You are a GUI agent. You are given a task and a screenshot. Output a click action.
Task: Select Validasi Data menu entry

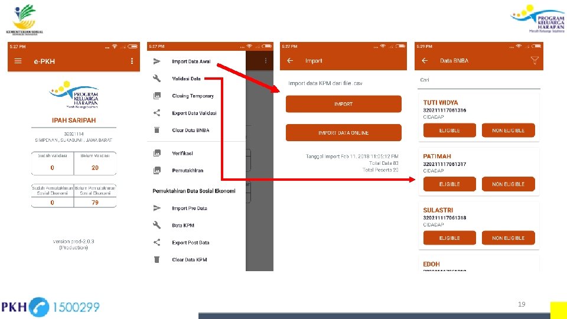tap(186, 79)
